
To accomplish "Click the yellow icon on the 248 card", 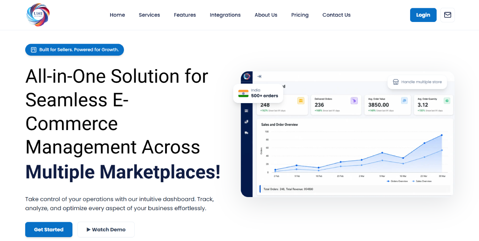I will click(301, 101).
